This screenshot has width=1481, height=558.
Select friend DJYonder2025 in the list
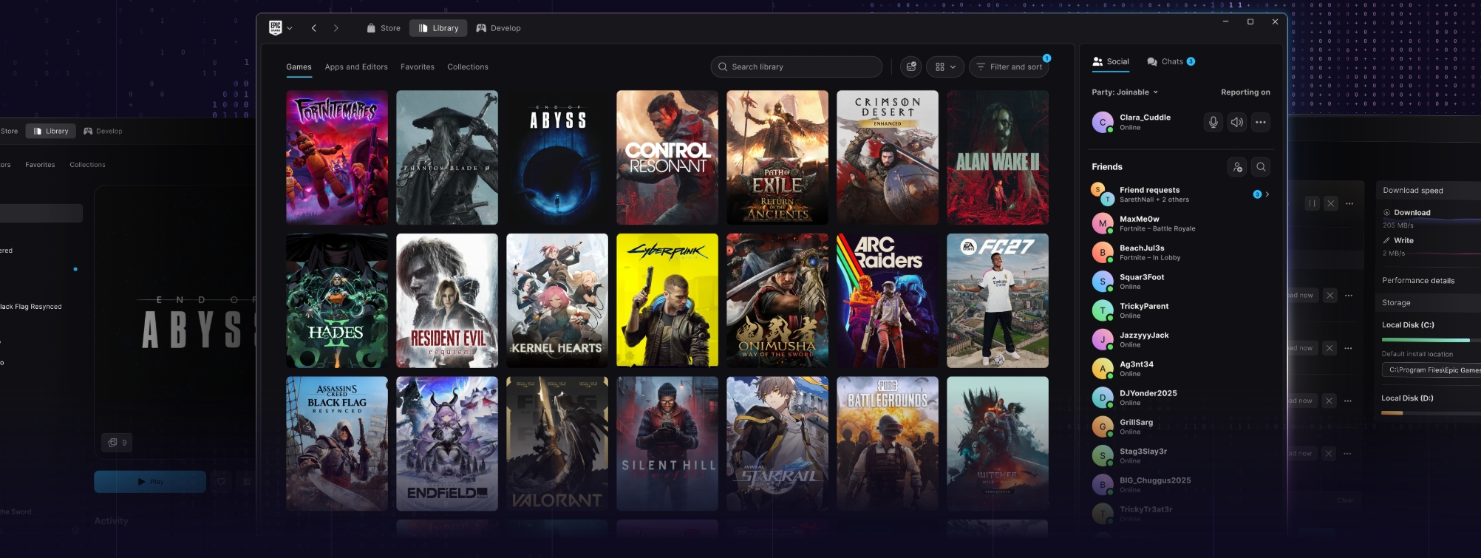[1181, 398]
